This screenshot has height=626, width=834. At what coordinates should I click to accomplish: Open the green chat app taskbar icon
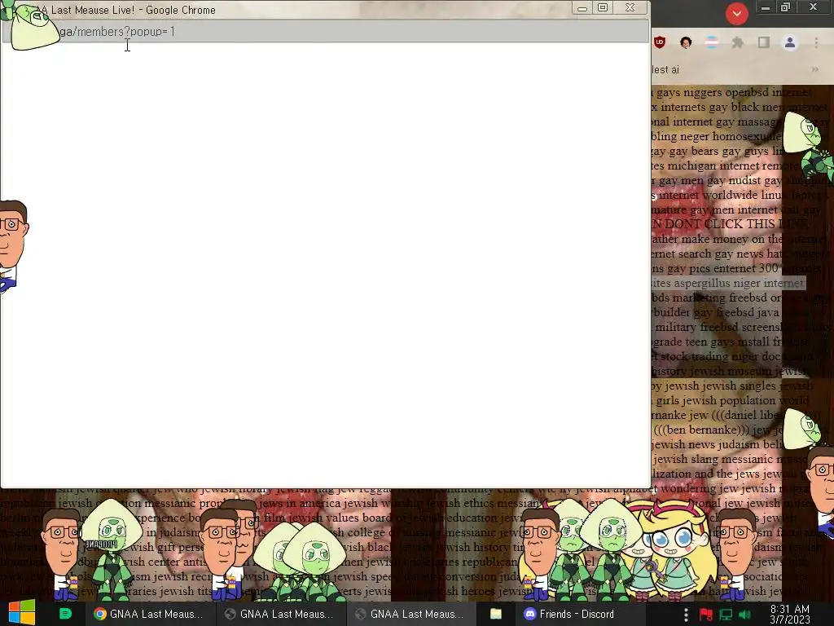[x=65, y=614]
